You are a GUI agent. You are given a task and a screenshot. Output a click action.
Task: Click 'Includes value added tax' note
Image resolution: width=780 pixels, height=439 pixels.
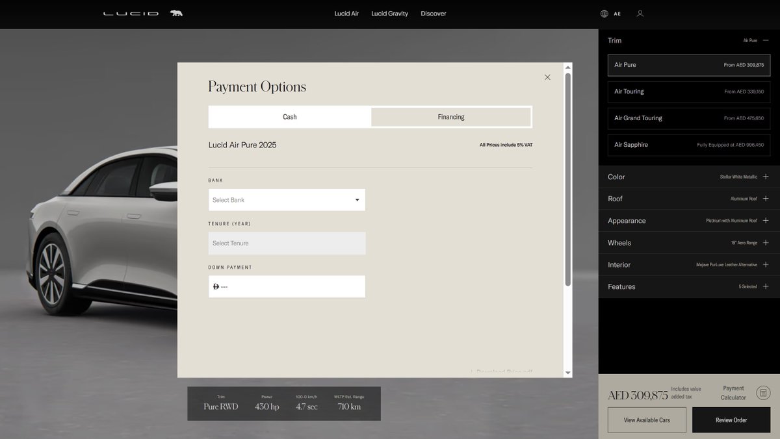pos(686,393)
